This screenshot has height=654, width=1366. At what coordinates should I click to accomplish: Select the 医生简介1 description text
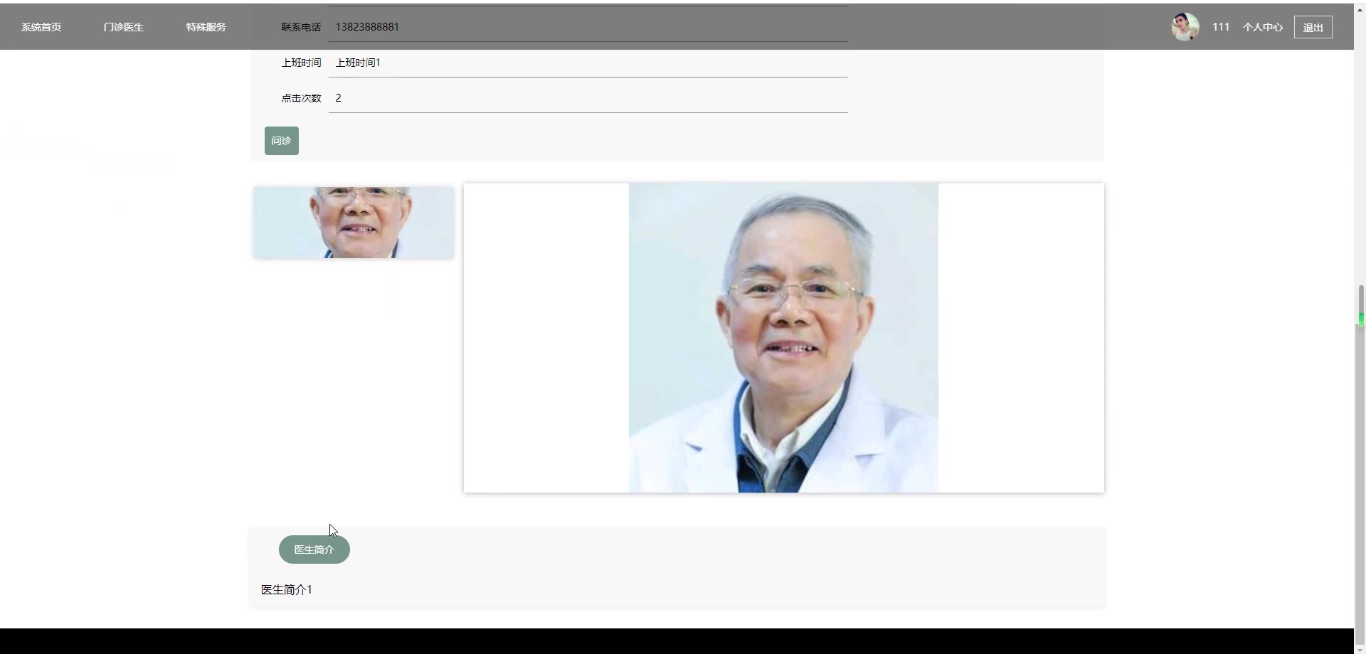286,589
